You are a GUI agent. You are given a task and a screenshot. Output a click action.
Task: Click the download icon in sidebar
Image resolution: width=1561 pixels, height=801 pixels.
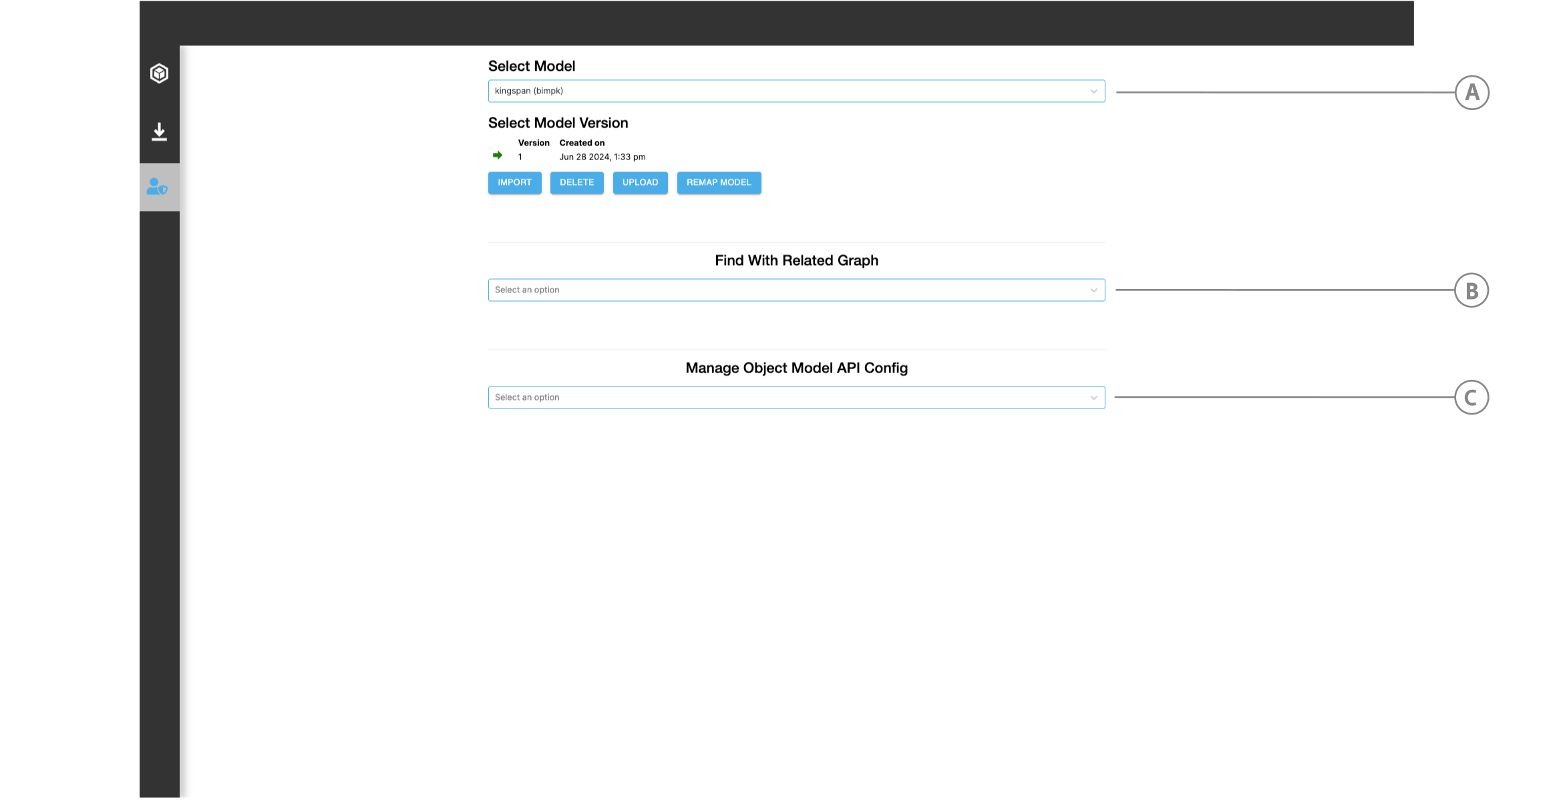[159, 131]
